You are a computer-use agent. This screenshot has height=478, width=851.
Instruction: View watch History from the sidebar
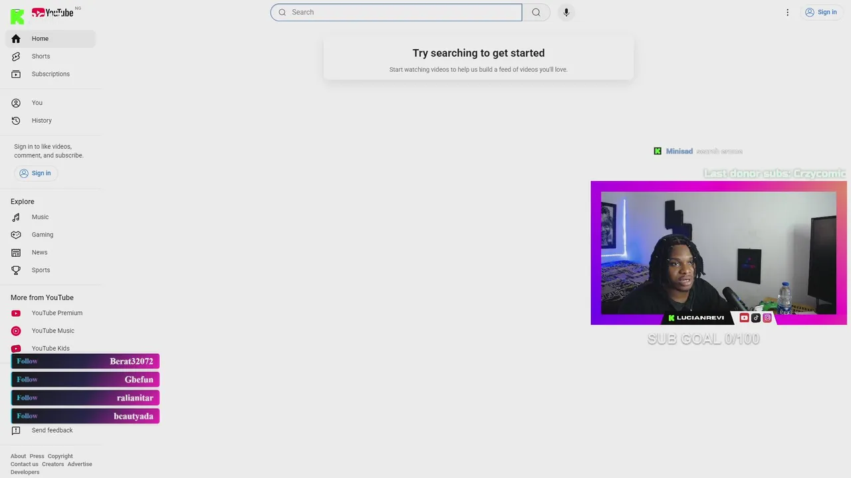(51, 120)
